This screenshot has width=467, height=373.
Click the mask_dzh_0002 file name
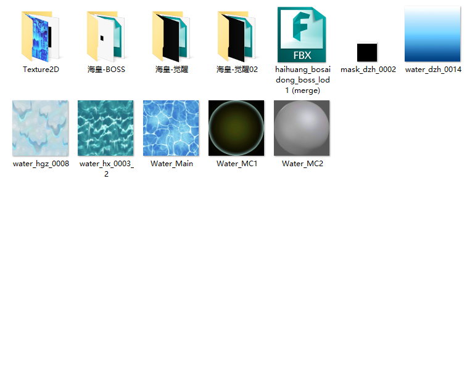[368, 70]
